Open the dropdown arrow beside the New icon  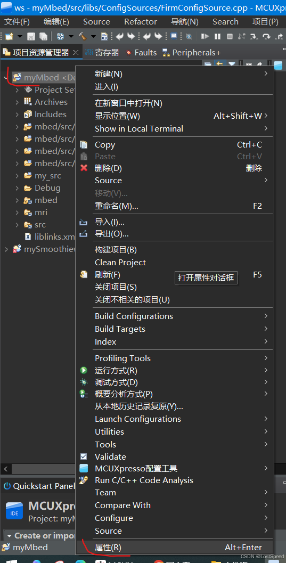[20, 36]
